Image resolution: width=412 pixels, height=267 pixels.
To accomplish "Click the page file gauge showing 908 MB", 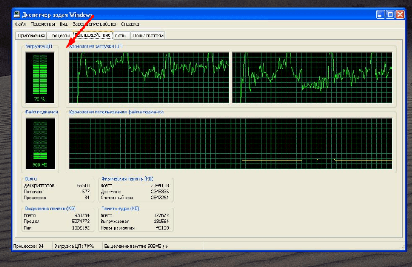I will [40, 143].
